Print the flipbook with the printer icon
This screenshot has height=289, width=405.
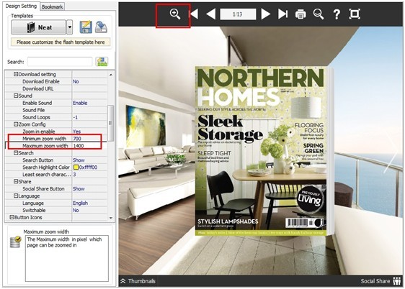[x=301, y=14]
